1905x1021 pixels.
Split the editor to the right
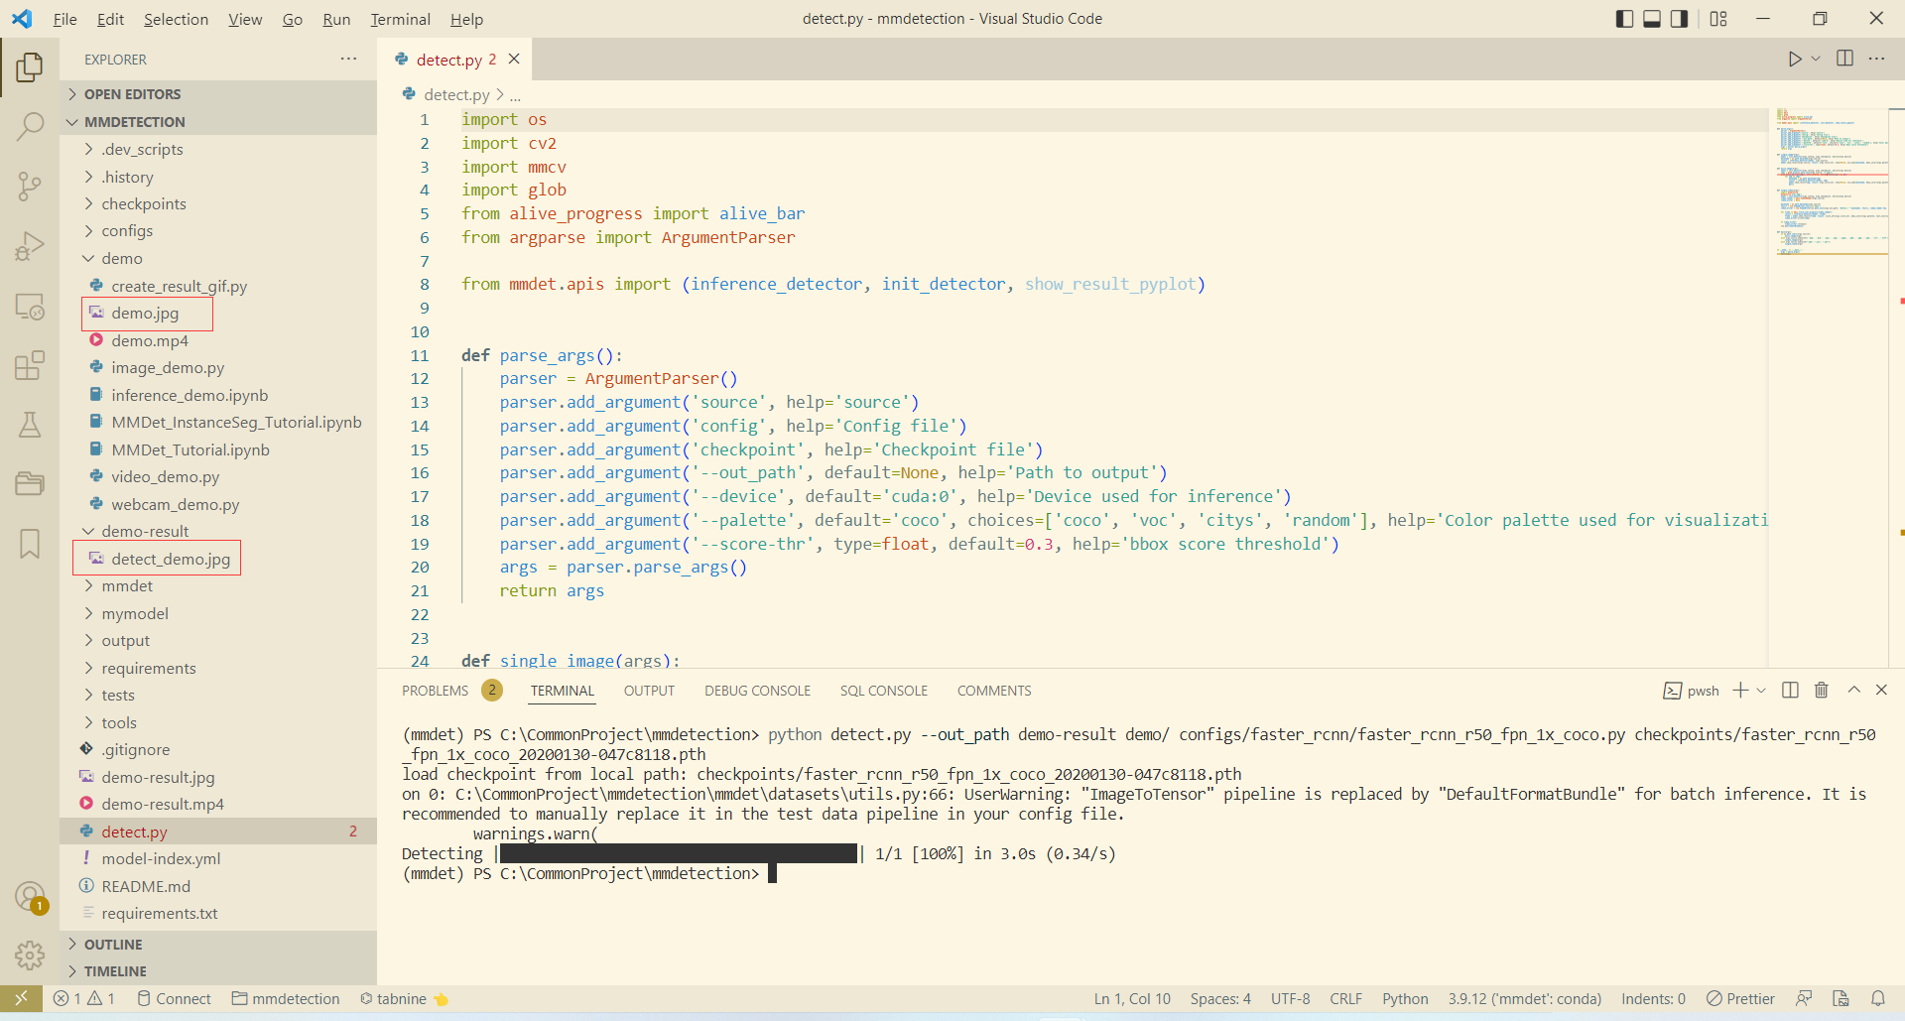pyautogui.click(x=1844, y=59)
